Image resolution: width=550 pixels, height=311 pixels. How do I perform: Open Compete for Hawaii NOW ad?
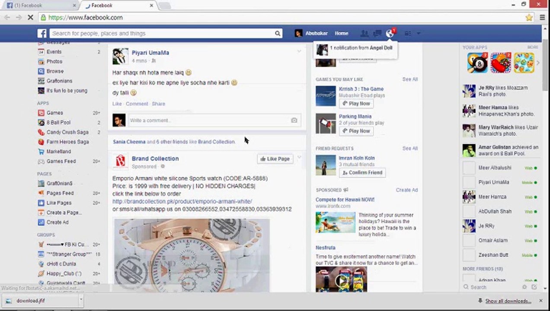(345, 200)
